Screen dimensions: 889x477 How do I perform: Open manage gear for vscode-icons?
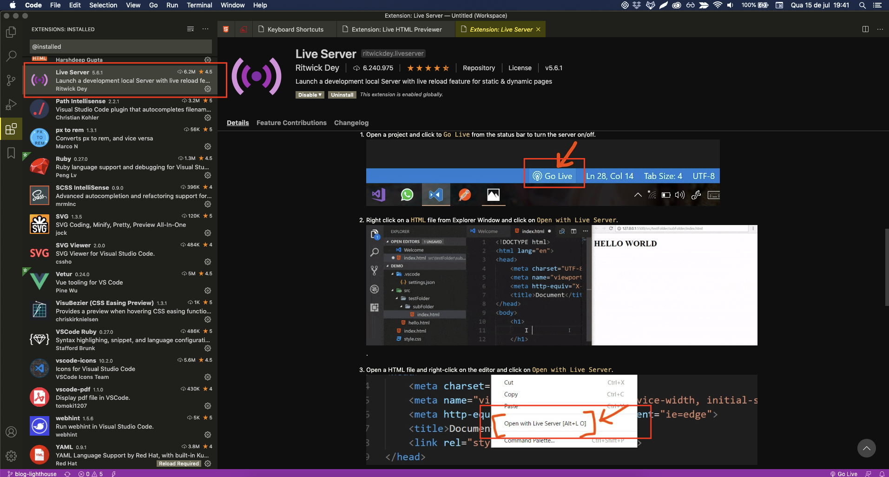click(208, 377)
